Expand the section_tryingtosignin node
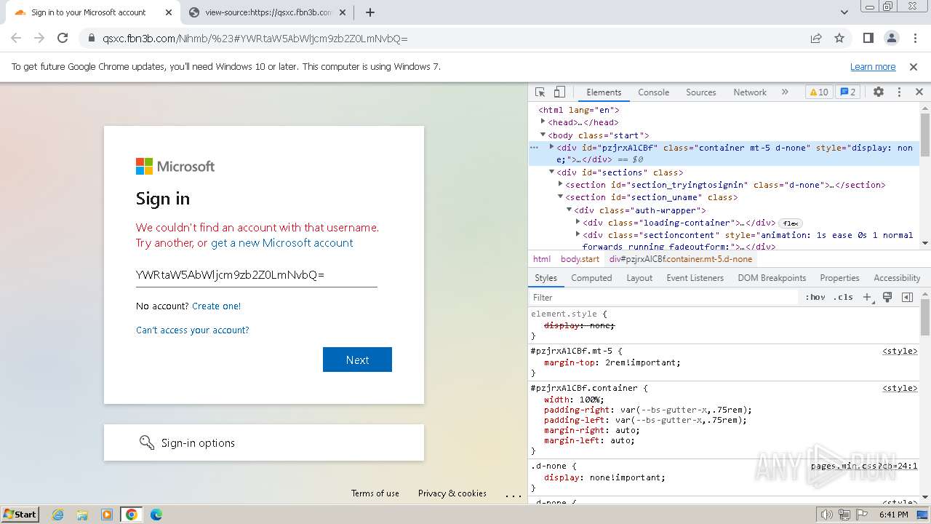The height and width of the screenshot is (524, 931). click(x=560, y=184)
